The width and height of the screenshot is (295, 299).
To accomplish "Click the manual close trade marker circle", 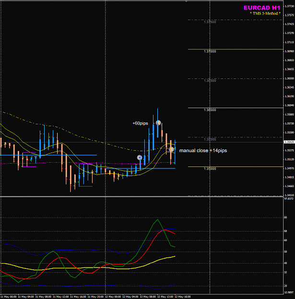I will pos(171,149).
